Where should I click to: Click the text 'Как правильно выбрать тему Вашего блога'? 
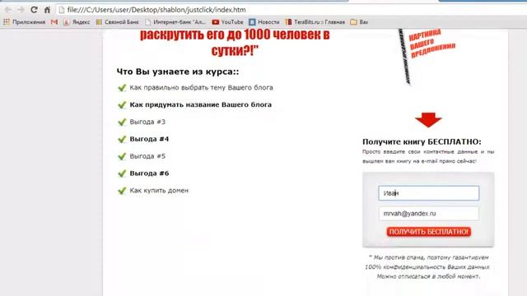click(x=201, y=88)
